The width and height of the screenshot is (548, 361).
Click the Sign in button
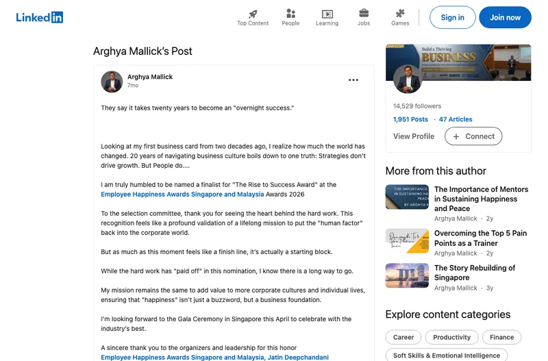[452, 17]
